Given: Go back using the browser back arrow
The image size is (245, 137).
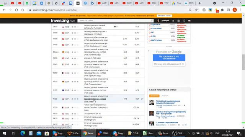Looking at the screenshot, I should (4, 10).
